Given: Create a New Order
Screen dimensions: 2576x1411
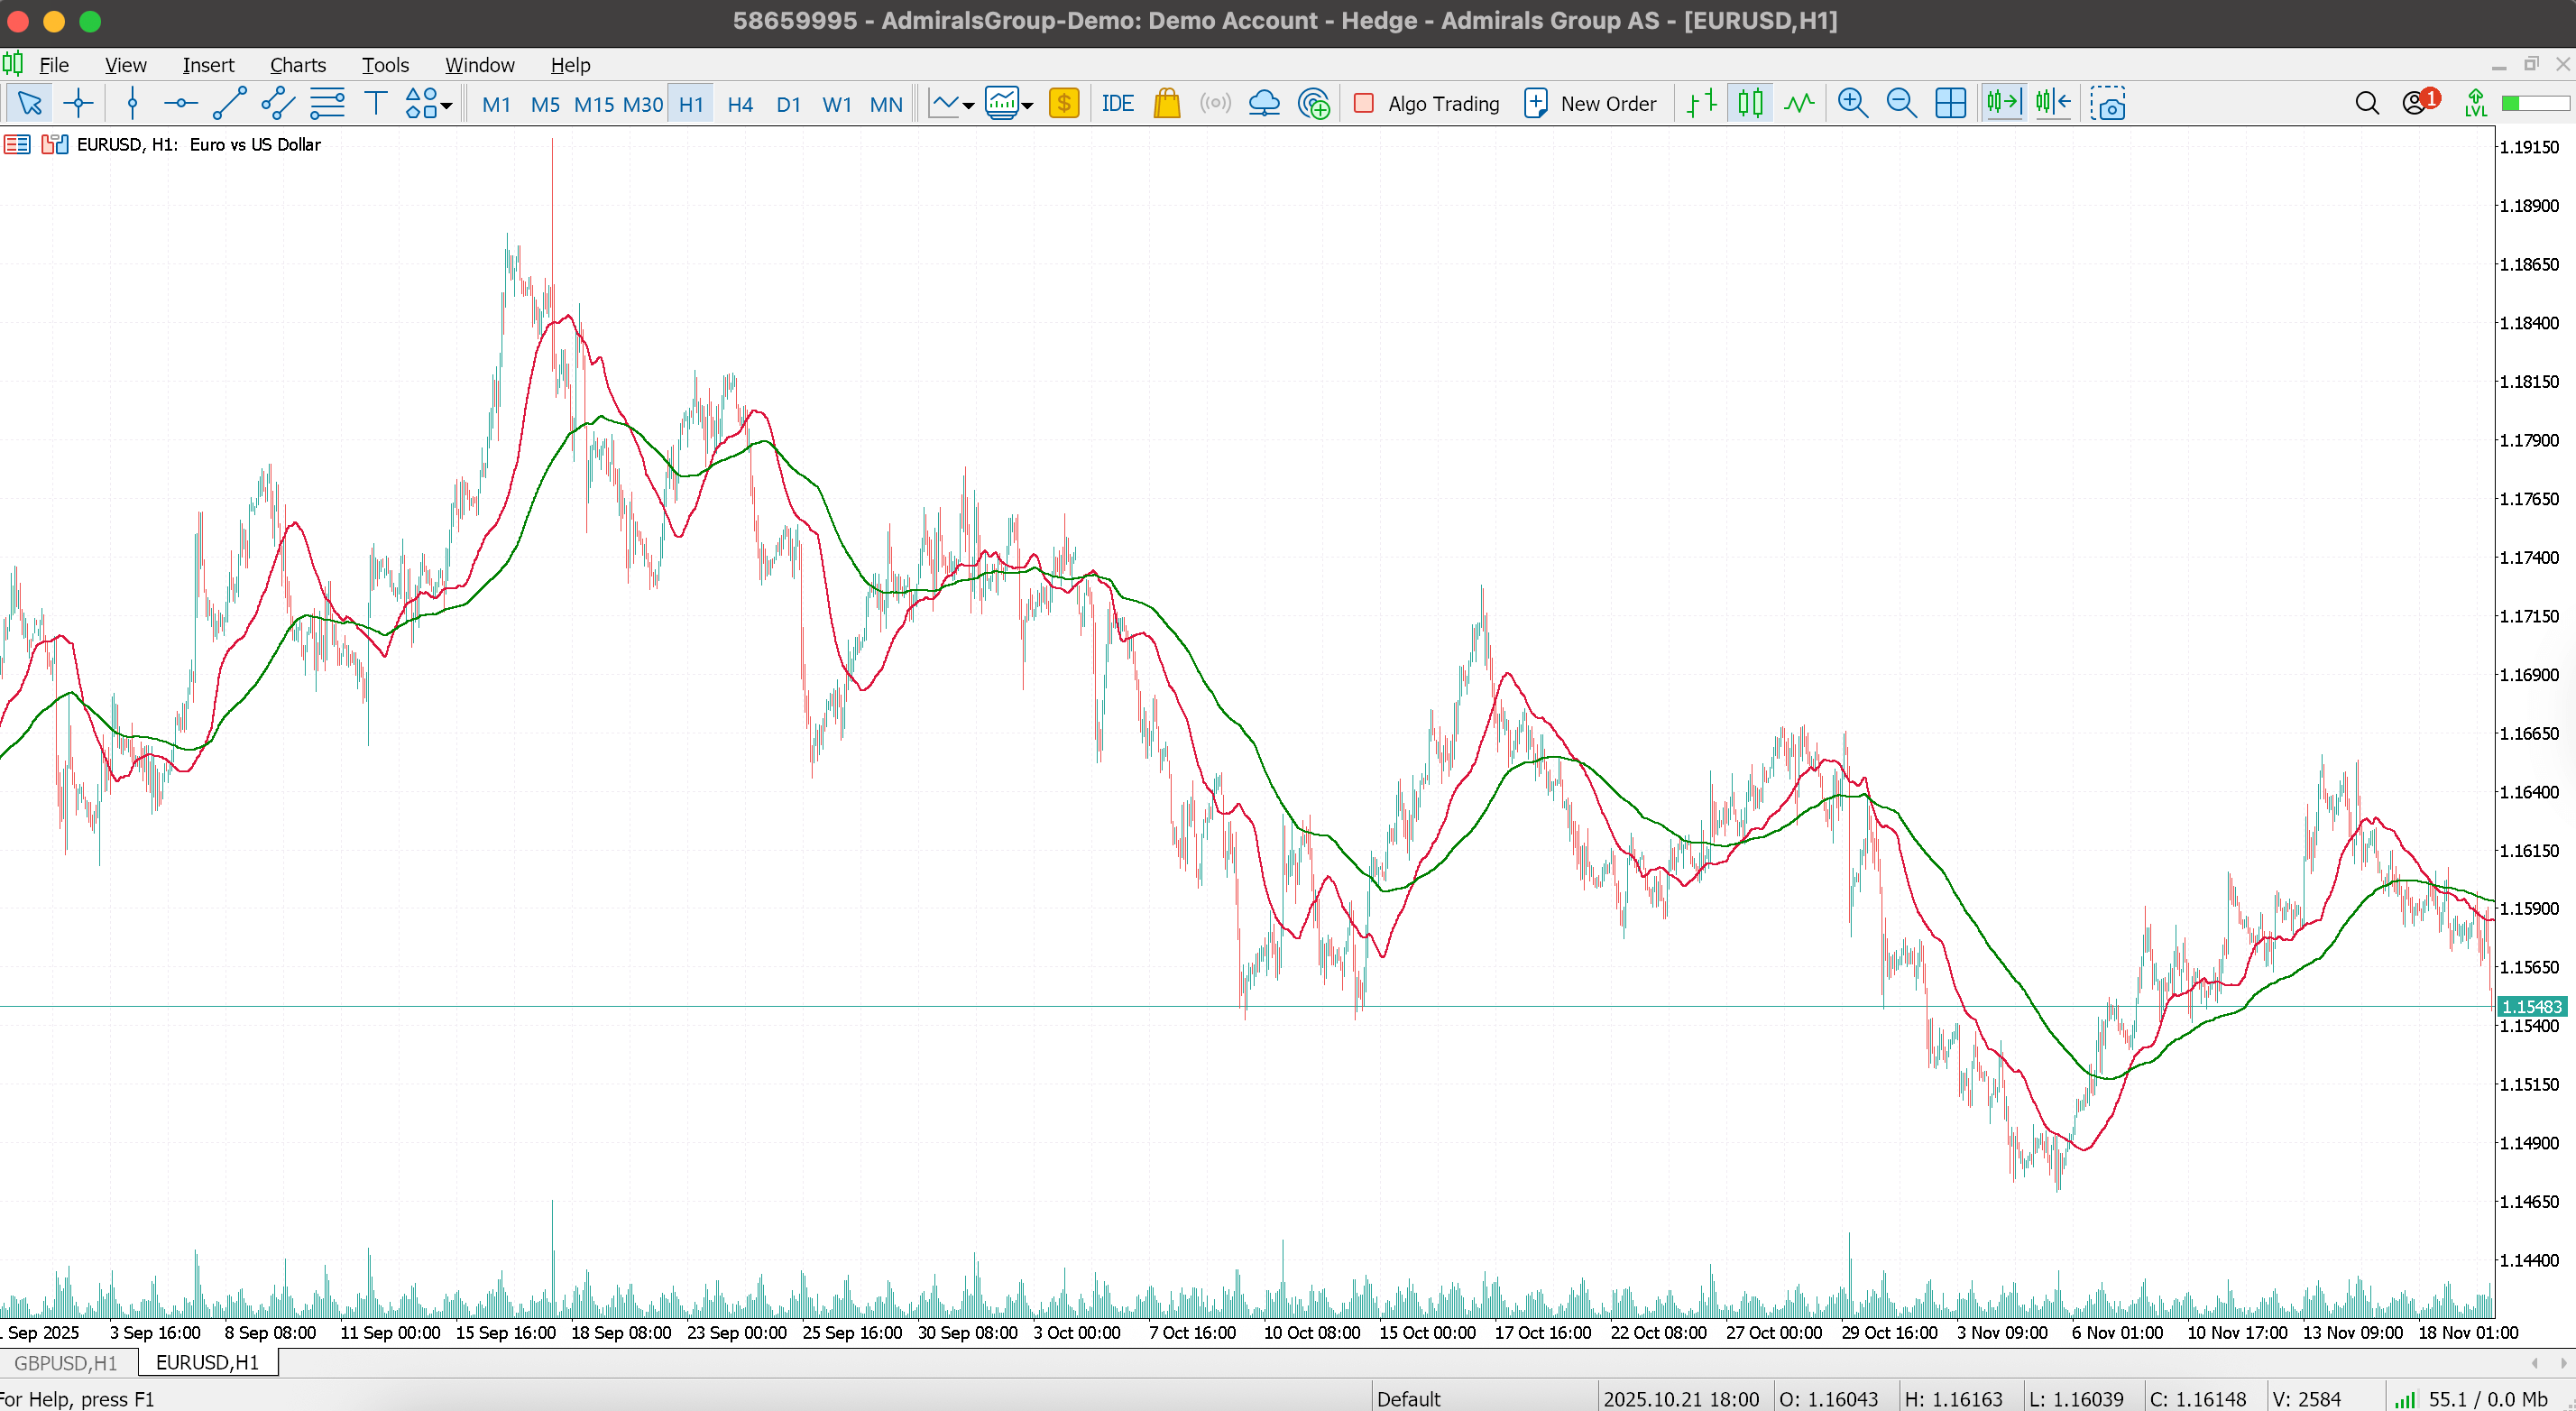Looking at the screenshot, I should pyautogui.click(x=1590, y=103).
